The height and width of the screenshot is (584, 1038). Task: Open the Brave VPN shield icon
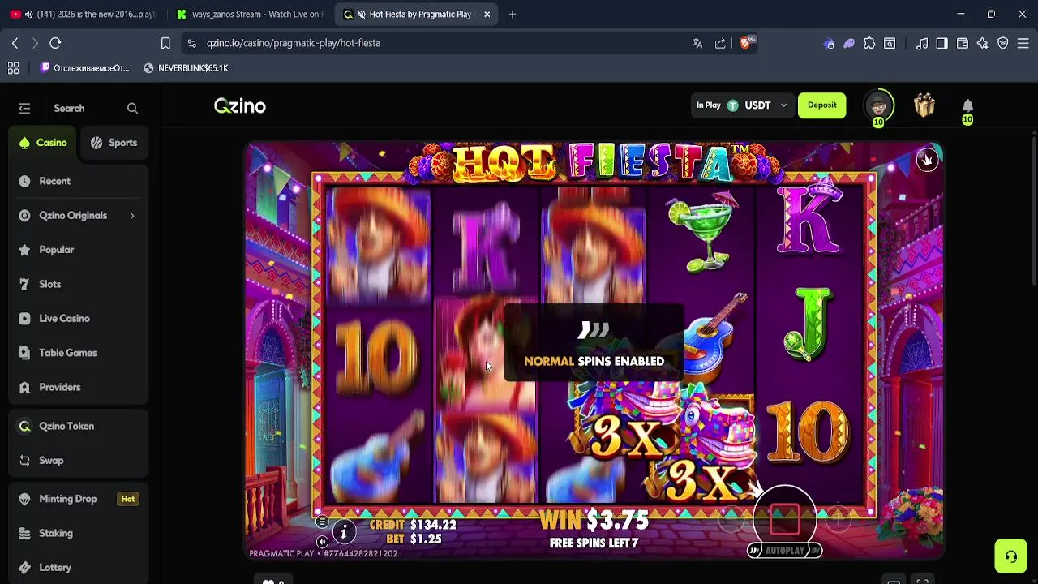[1003, 43]
